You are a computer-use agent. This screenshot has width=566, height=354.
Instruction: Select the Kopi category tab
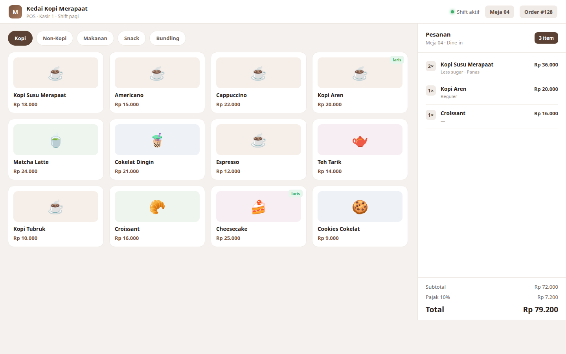20,38
